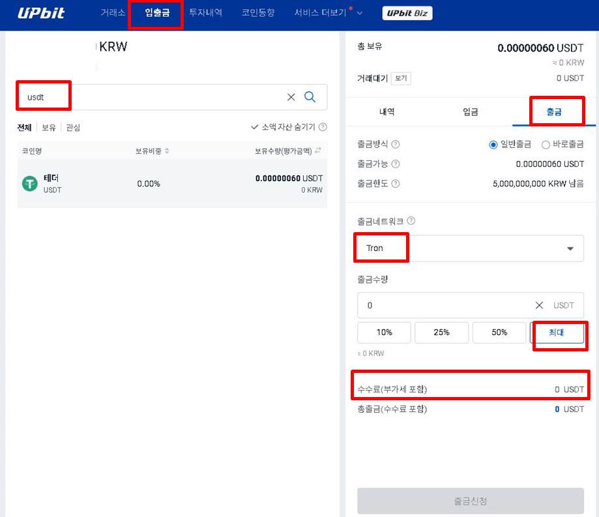Click the Tether coin icon

[30, 184]
